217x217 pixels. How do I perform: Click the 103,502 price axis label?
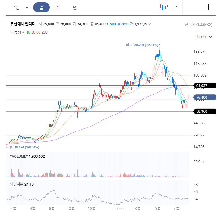(x=200, y=75)
